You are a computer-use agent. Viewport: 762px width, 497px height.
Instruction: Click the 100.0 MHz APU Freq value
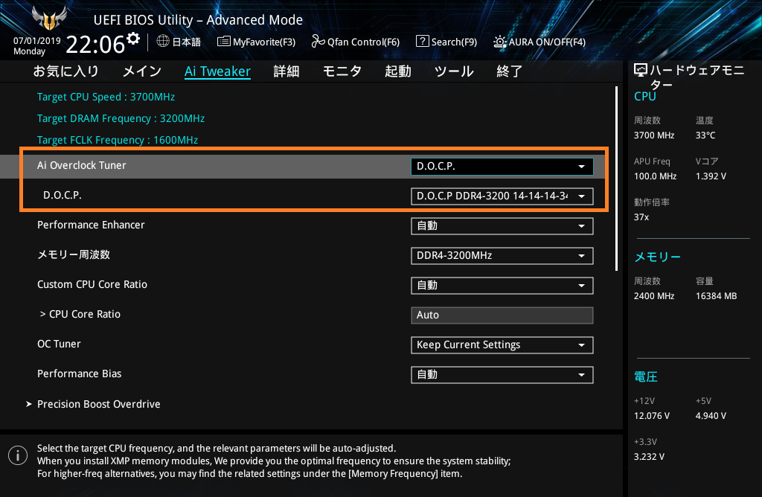(x=655, y=176)
